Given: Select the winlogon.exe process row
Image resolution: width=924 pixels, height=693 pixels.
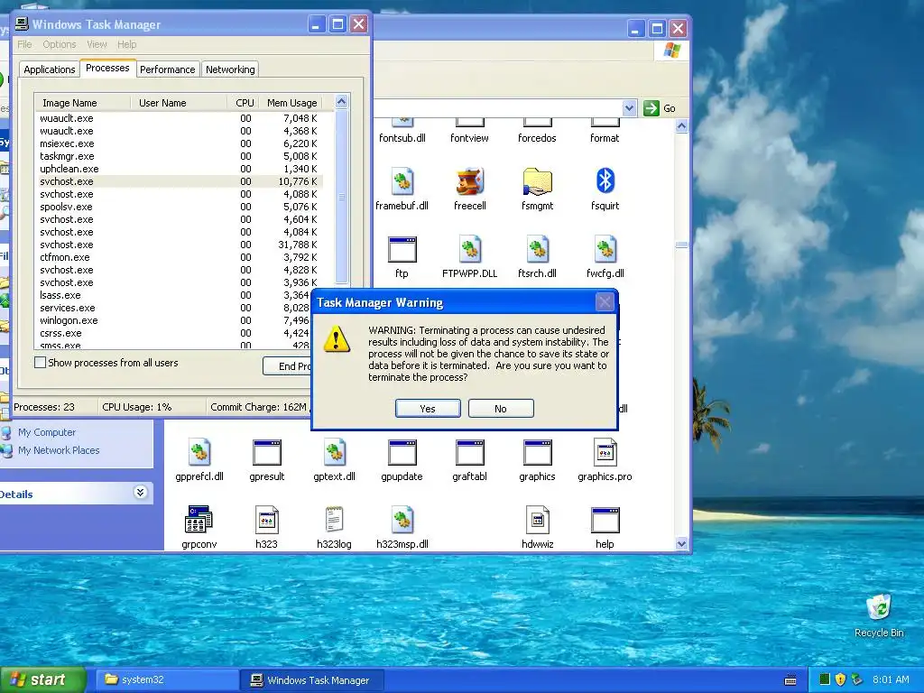Looking at the screenshot, I should pos(174,320).
